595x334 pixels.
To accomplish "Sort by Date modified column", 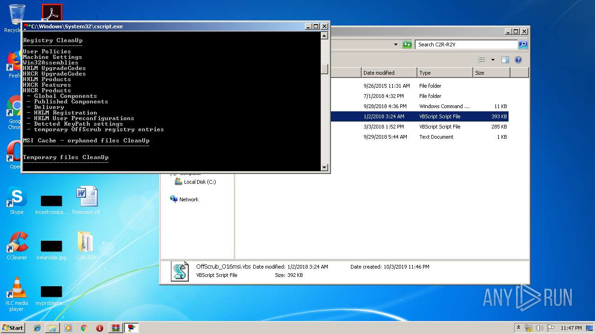I will pos(389,73).
